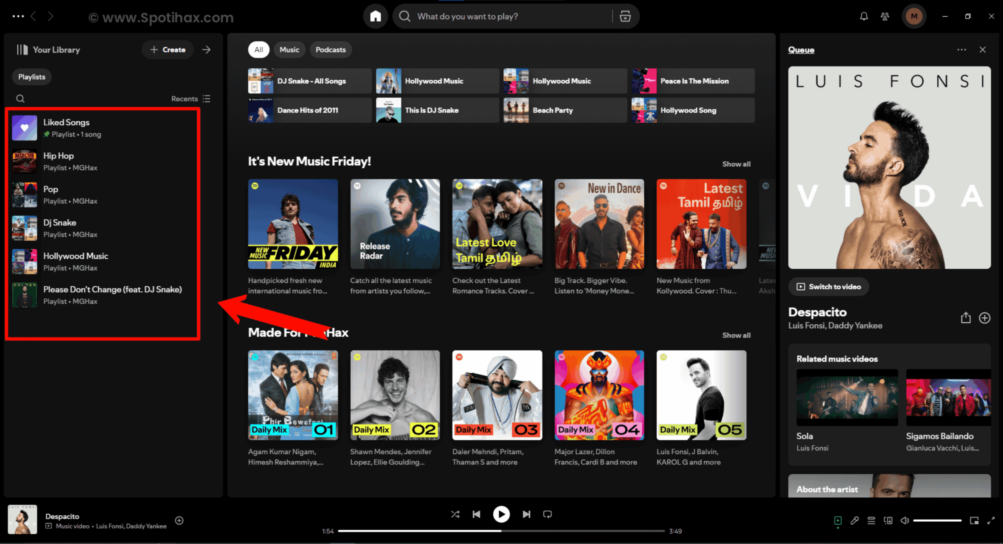Open Connect to a device icon
The image size is (1003, 544).
pos(888,521)
